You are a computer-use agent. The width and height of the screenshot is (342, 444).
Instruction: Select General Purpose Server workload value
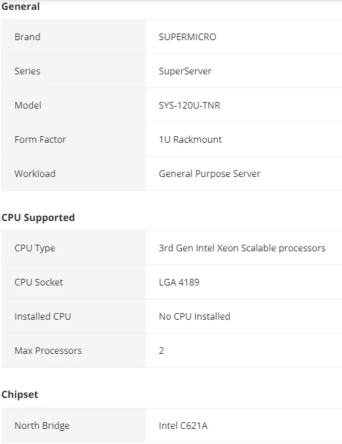click(x=209, y=174)
